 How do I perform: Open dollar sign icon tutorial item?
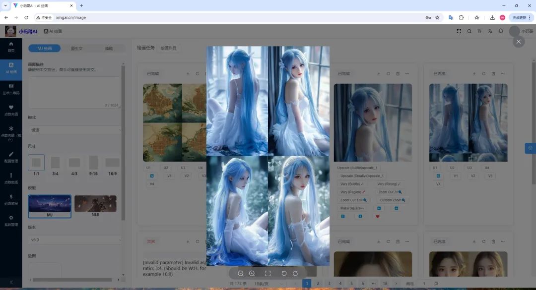[11, 199]
